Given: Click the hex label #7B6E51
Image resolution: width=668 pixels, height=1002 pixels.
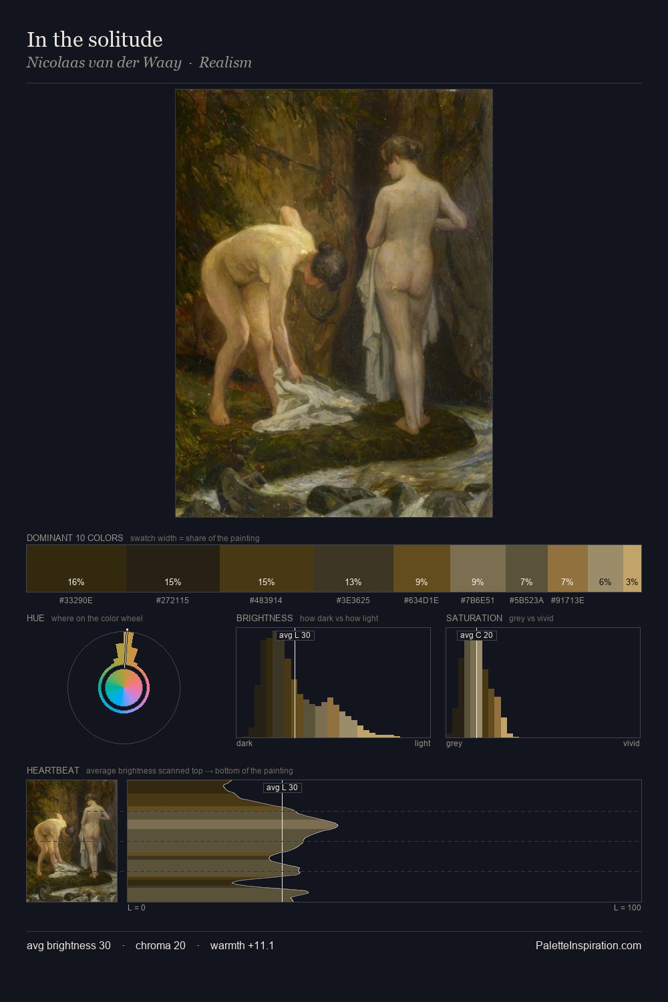Looking at the screenshot, I should tap(478, 600).
